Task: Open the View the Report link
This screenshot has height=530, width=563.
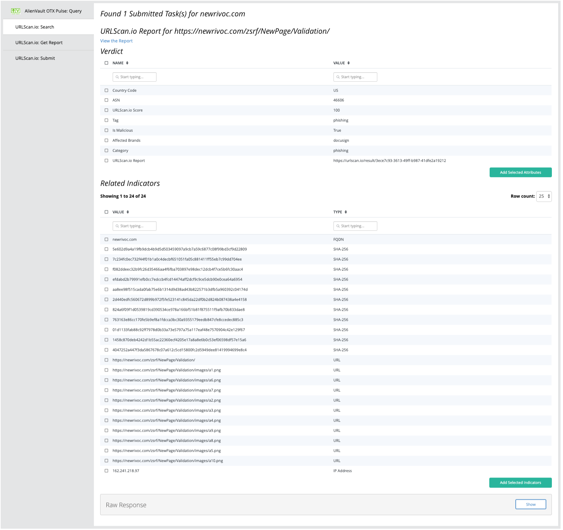Action: click(x=116, y=41)
